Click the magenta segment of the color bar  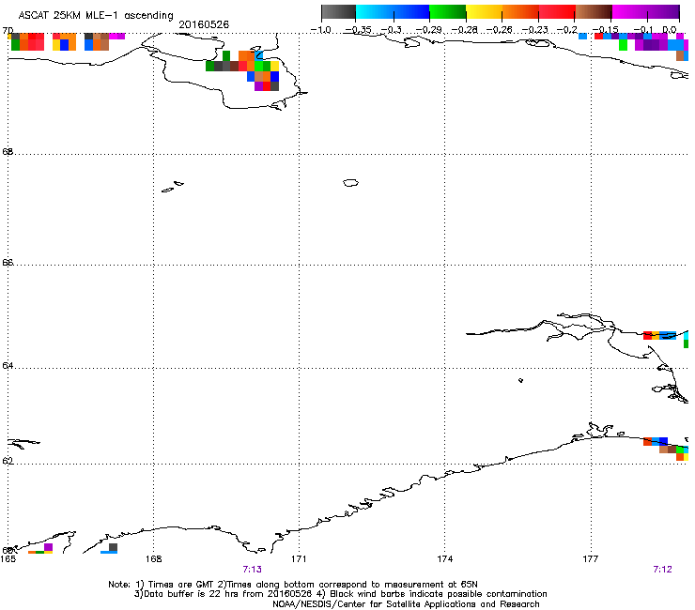629,12
